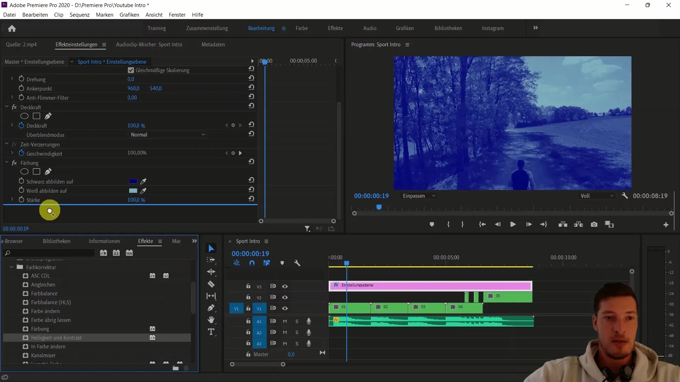Select the Ripple Edit tool

(211, 272)
